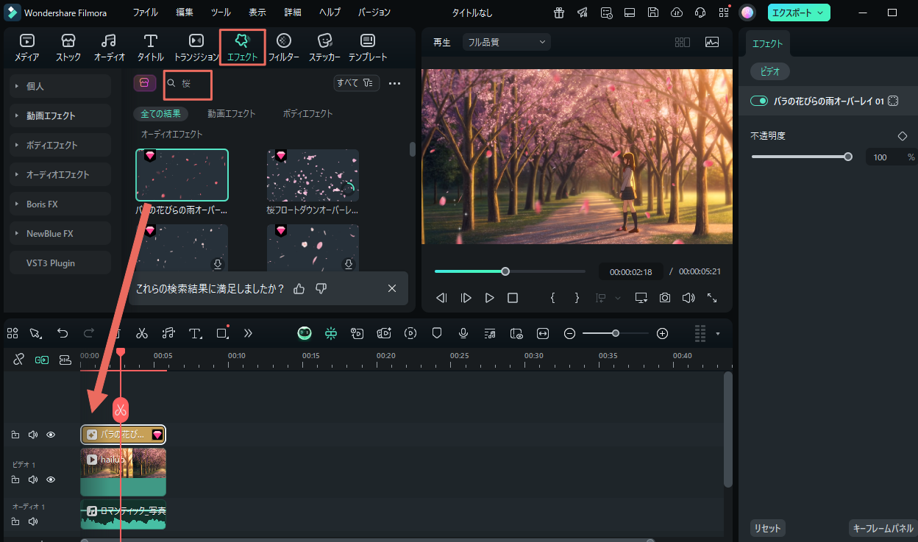Hide the ビデオ 1 track eye icon

tap(51, 479)
